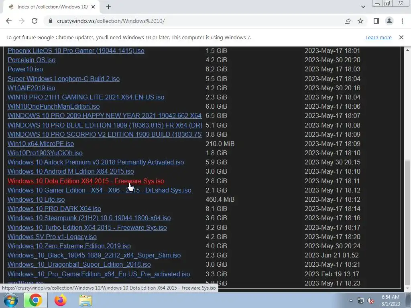Open the W10AIE2019.iso link
The image size is (411, 308).
(31, 88)
